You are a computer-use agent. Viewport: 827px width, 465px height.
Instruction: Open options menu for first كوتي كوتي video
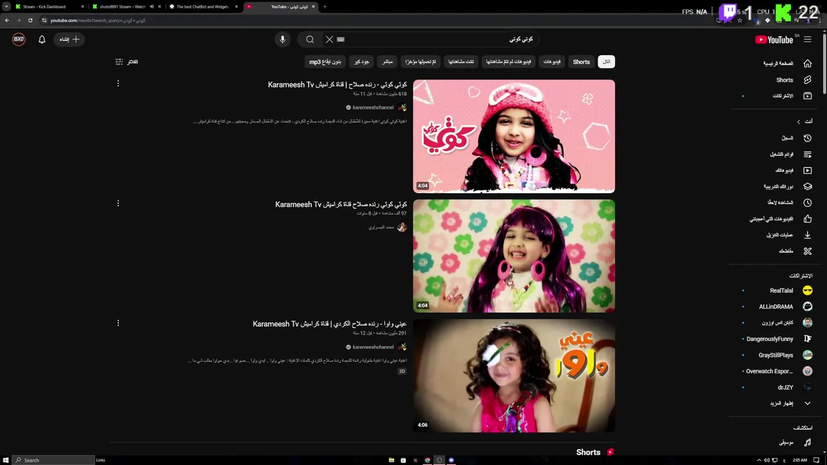(118, 84)
